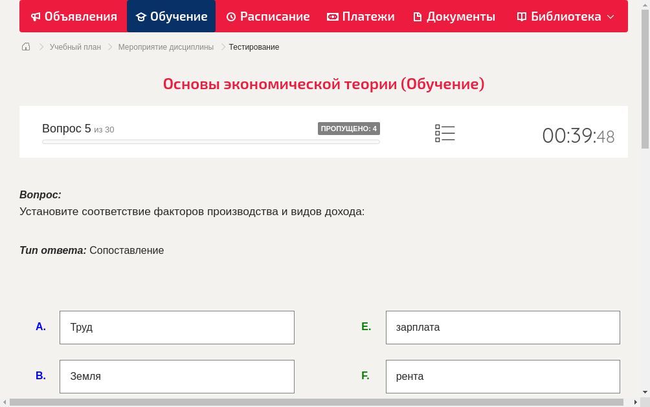This screenshot has height=407, width=650.
Task: Select option B labeled Земля
Action: [177, 376]
